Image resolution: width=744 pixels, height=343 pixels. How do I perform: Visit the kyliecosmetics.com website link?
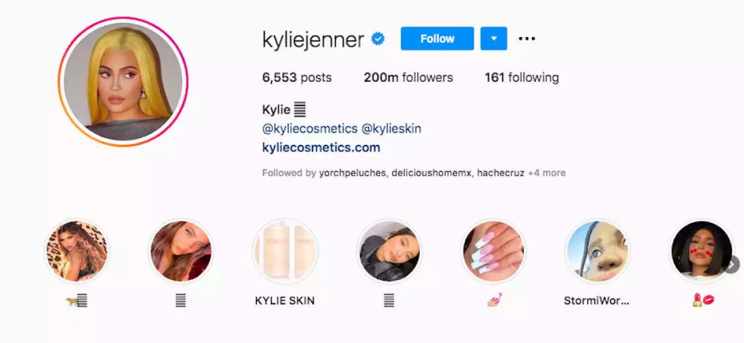(321, 148)
